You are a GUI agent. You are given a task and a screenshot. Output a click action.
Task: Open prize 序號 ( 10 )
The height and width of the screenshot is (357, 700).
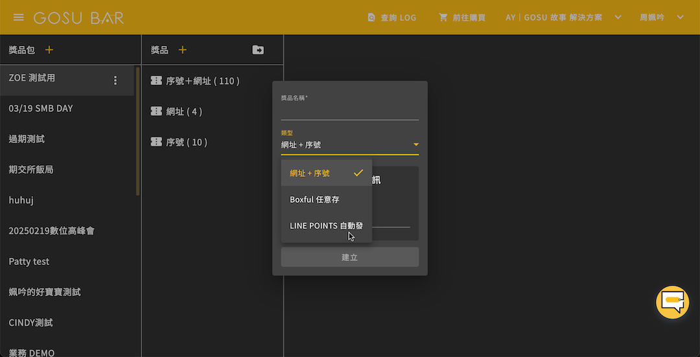tap(187, 143)
